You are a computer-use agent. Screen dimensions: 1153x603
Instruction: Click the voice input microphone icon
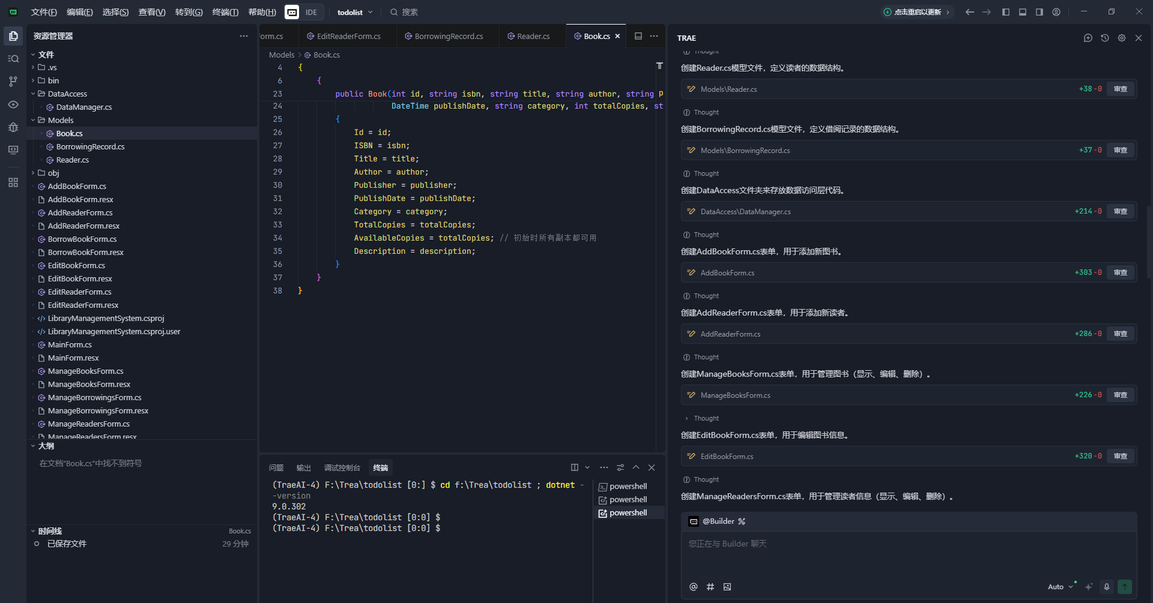(1107, 587)
